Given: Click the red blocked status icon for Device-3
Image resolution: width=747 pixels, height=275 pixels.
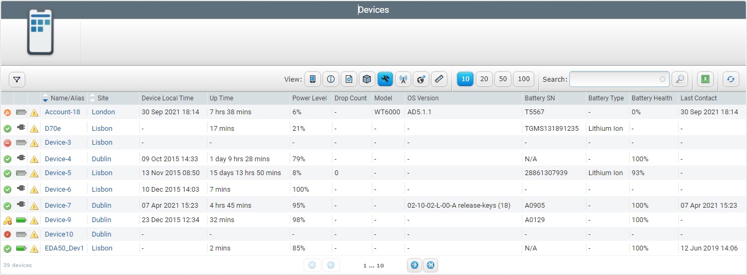Looking at the screenshot, I should 7,143.
